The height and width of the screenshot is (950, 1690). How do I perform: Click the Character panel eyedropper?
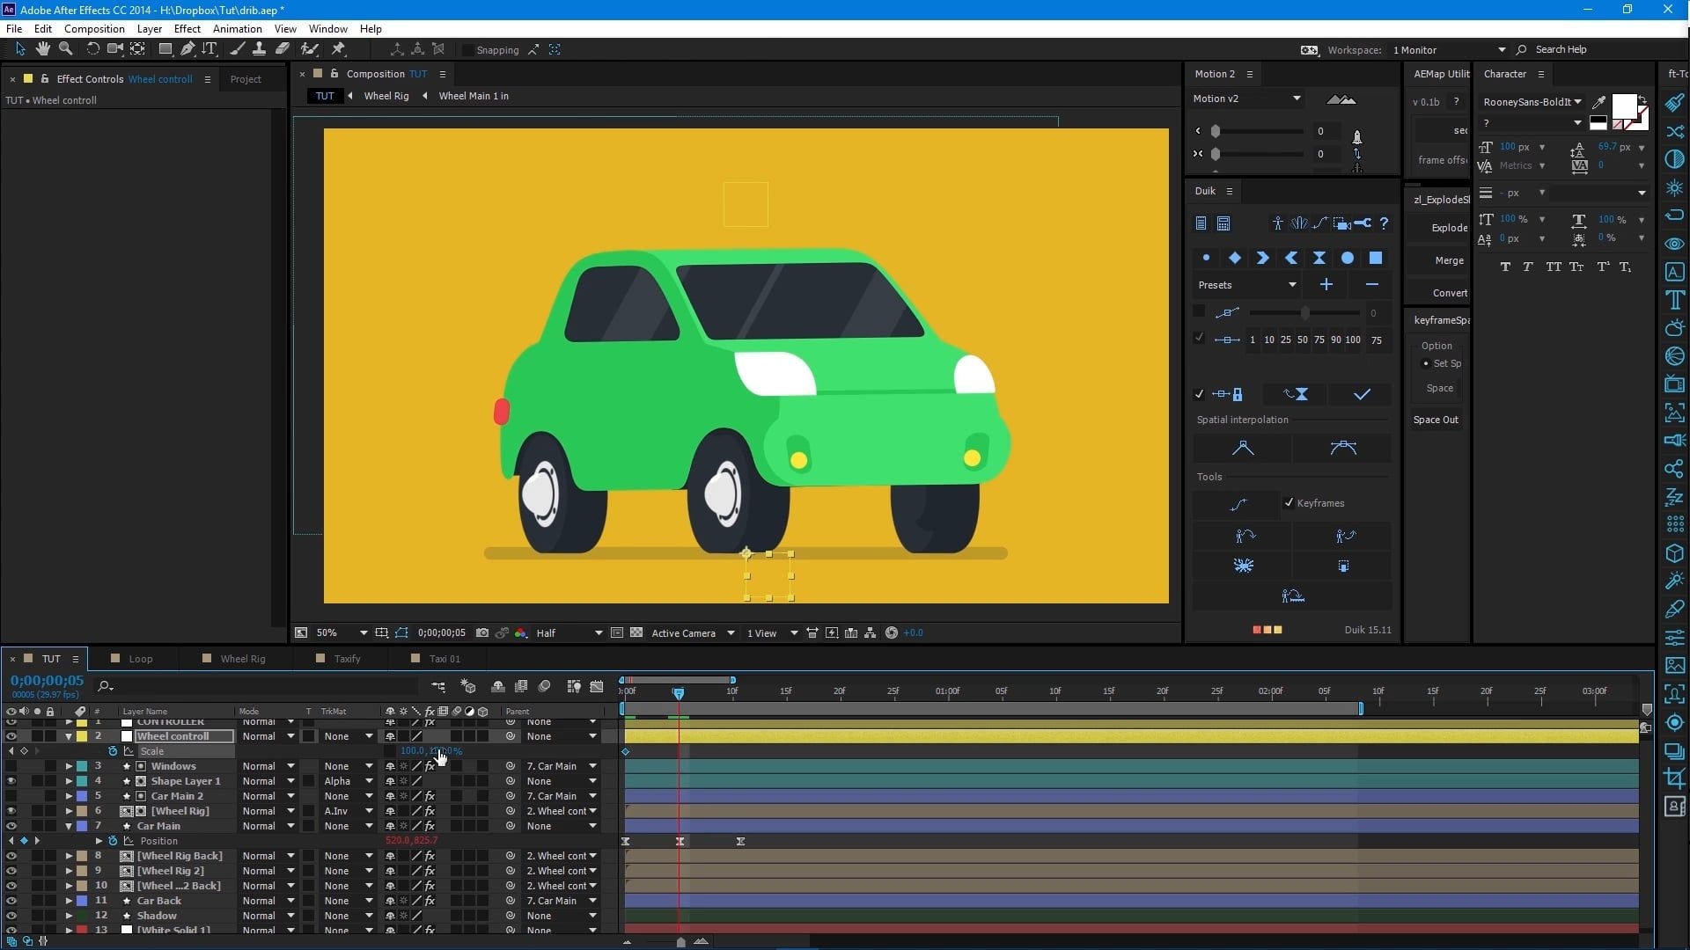click(x=1599, y=102)
